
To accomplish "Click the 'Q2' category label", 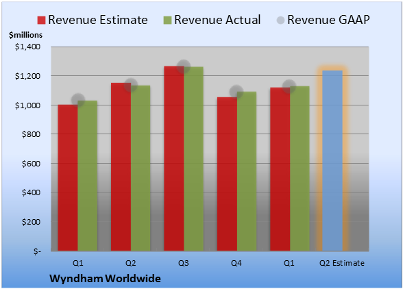I will click(130, 263).
